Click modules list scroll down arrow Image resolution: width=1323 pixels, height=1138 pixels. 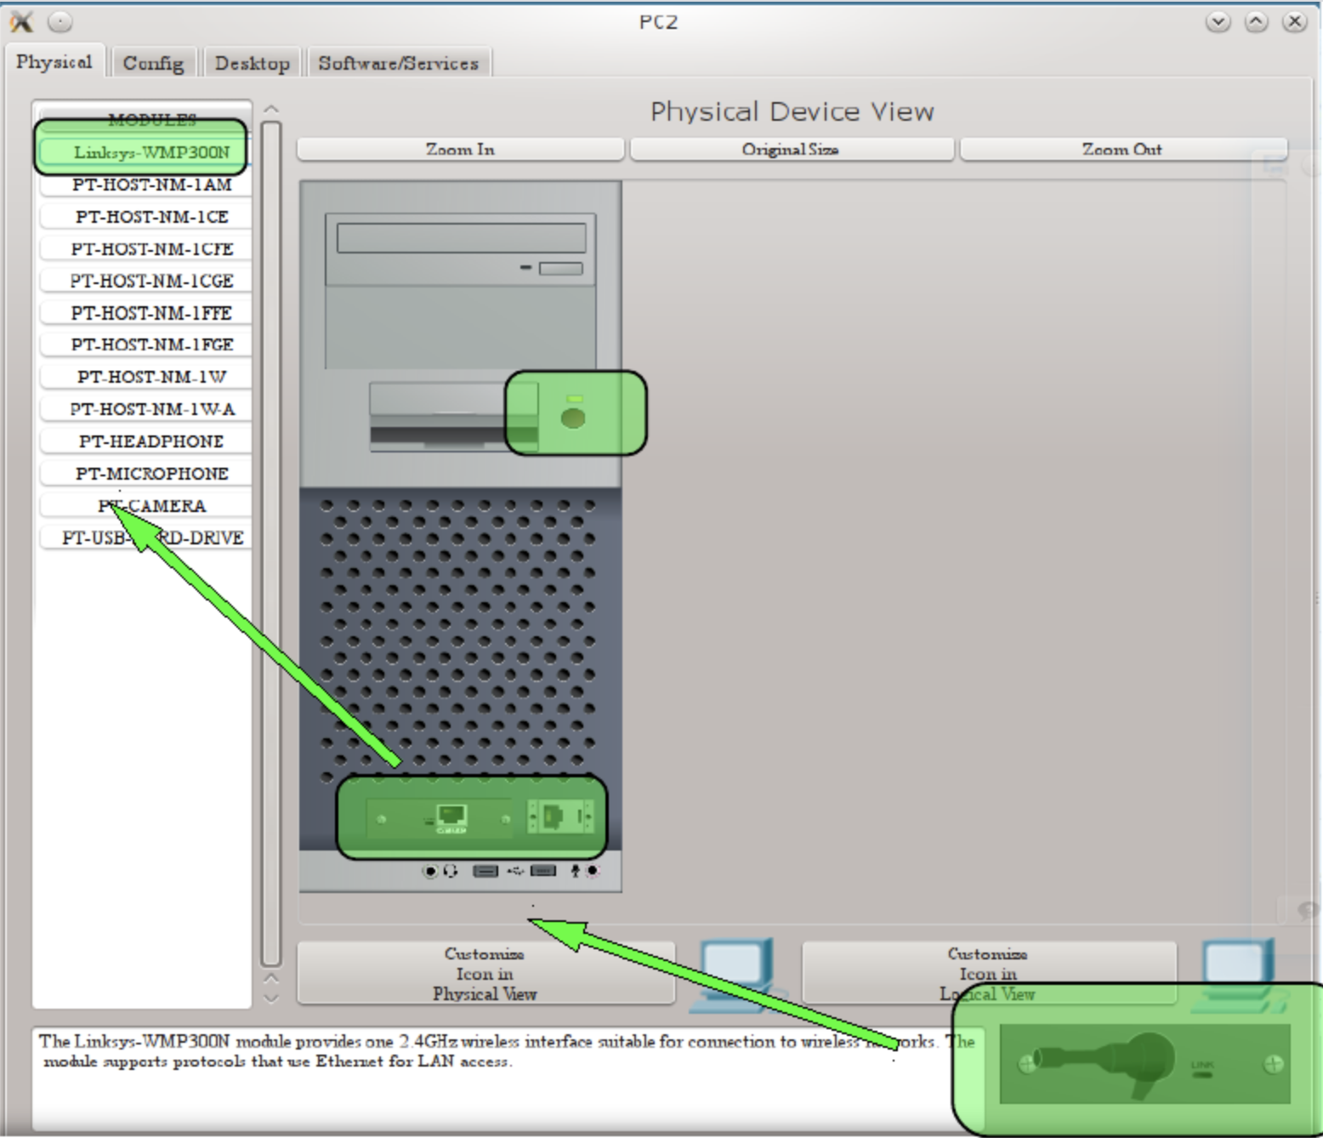[271, 999]
